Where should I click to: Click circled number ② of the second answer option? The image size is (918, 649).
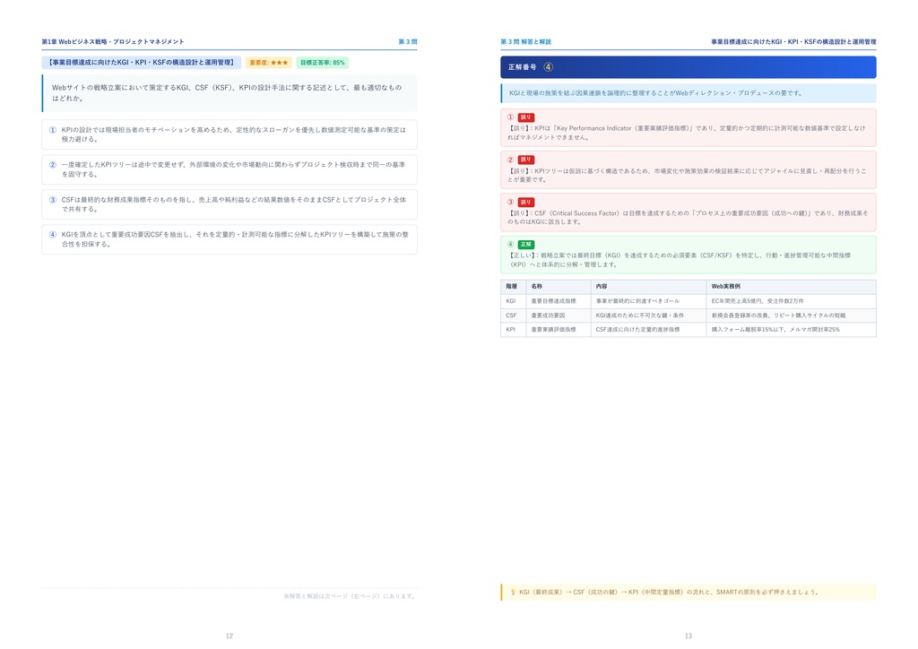[x=53, y=165]
